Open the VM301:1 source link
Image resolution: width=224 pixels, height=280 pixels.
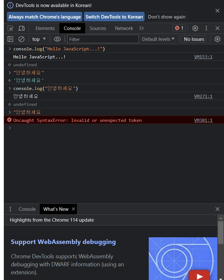click(x=203, y=120)
